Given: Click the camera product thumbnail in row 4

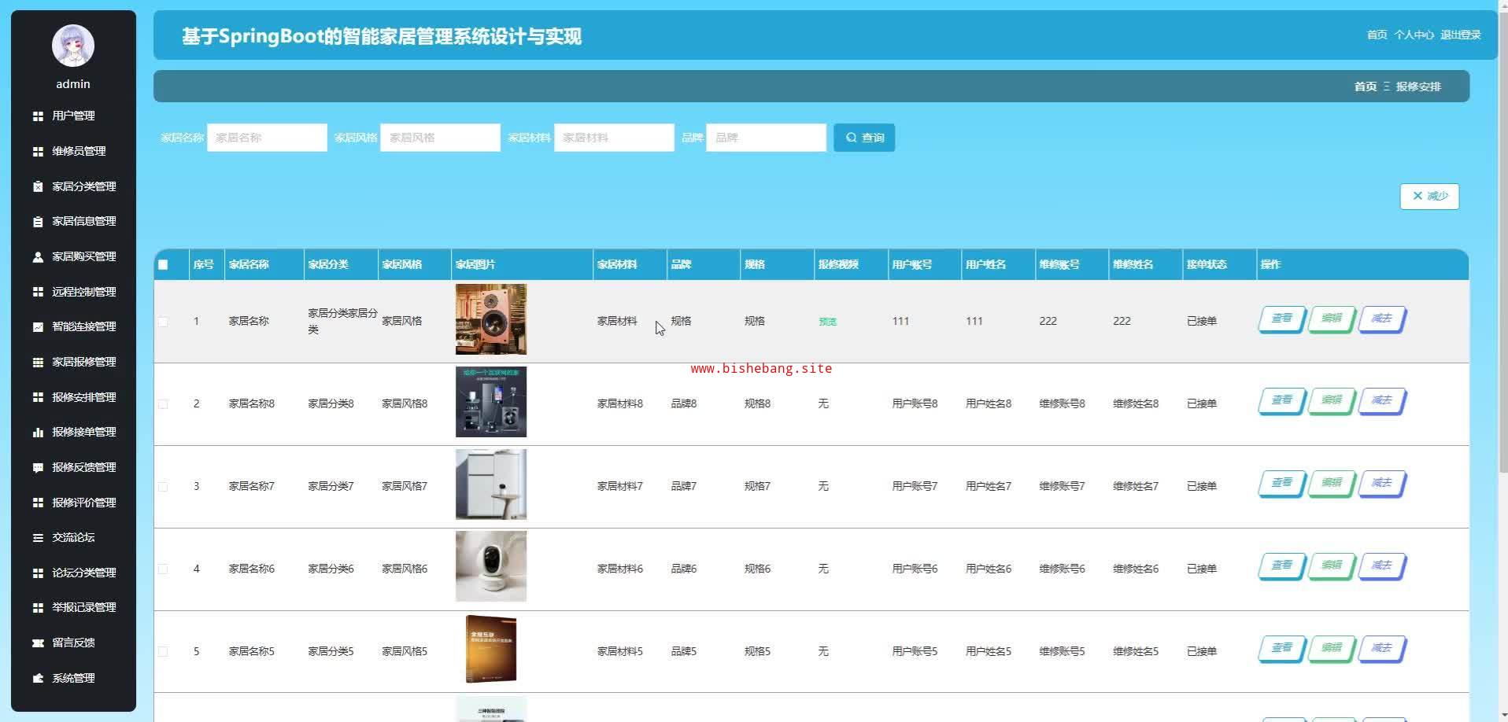Looking at the screenshot, I should [x=491, y=567].
